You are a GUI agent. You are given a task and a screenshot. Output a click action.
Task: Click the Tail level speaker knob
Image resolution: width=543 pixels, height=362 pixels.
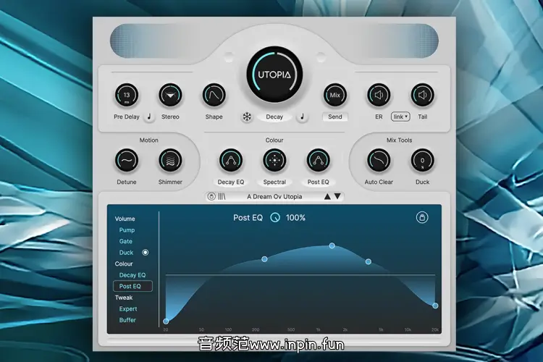[x=422, y=95]
